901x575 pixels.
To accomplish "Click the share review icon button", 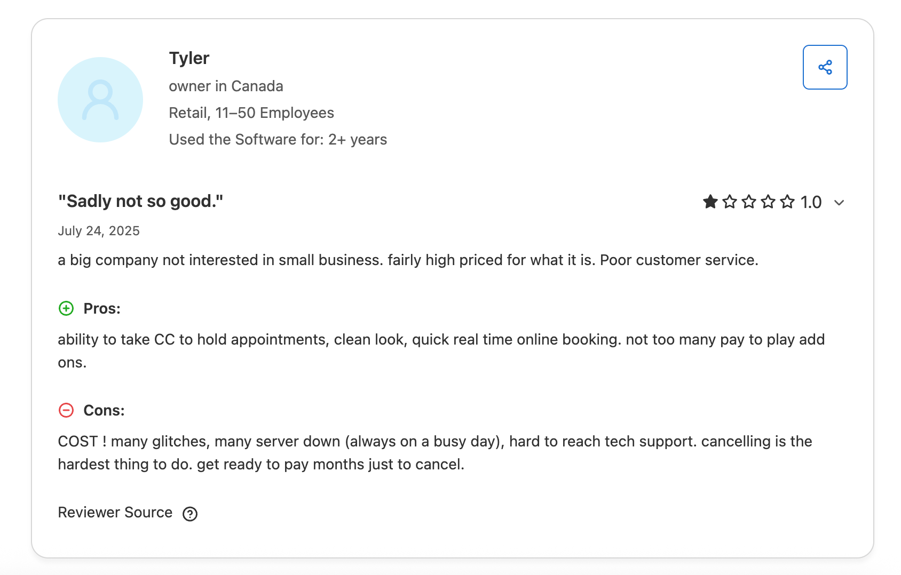I will 825,67.
